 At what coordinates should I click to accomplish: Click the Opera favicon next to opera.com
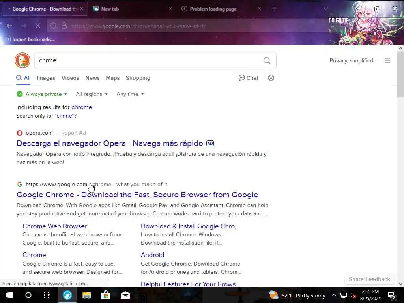(x=20, y=133)
